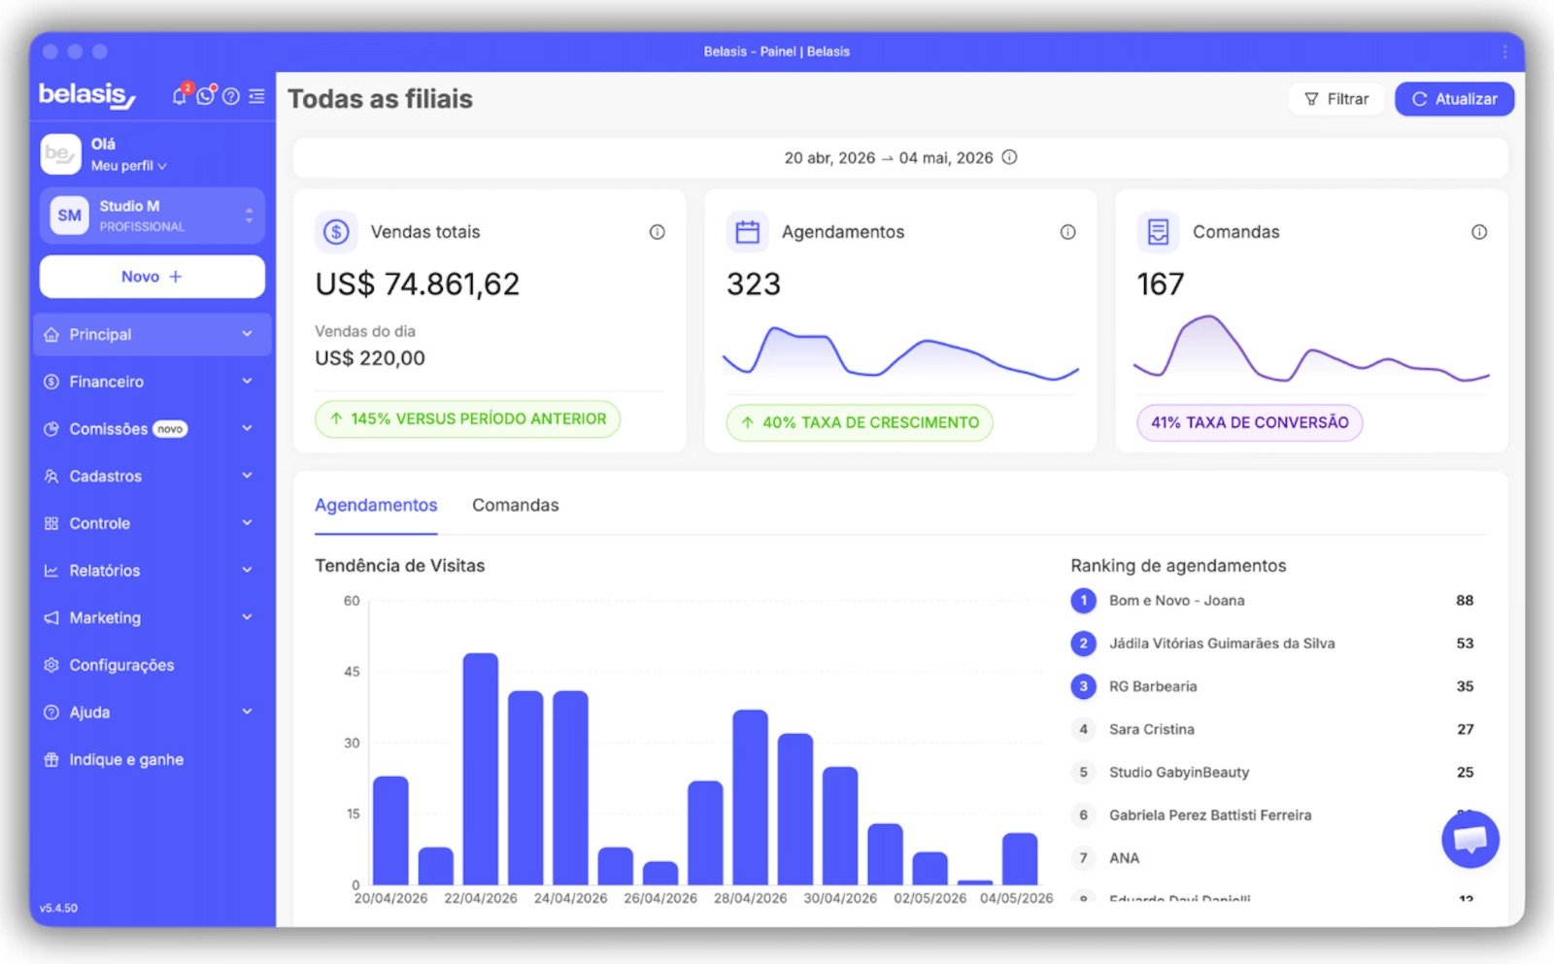
Task: Click the Comandas card info icon
Action: click(1479, 232)
